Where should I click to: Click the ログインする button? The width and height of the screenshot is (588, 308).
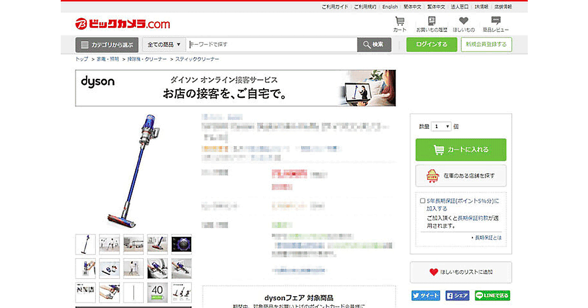pos(431,44)
